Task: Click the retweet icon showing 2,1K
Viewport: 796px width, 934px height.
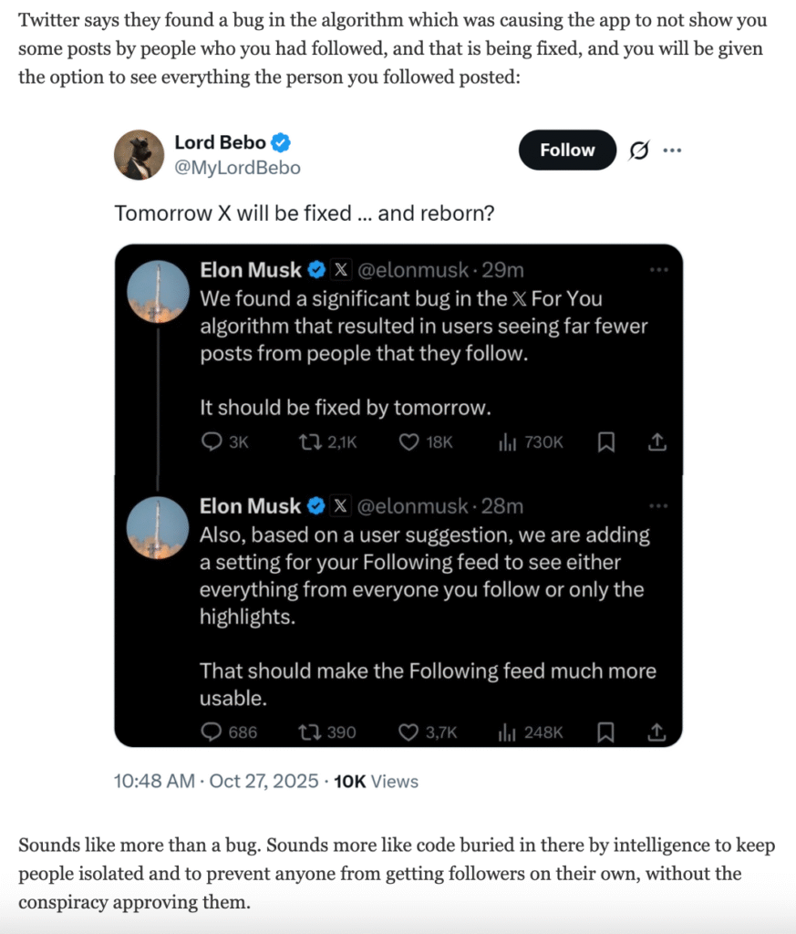Action: click(x=309, y=442)
